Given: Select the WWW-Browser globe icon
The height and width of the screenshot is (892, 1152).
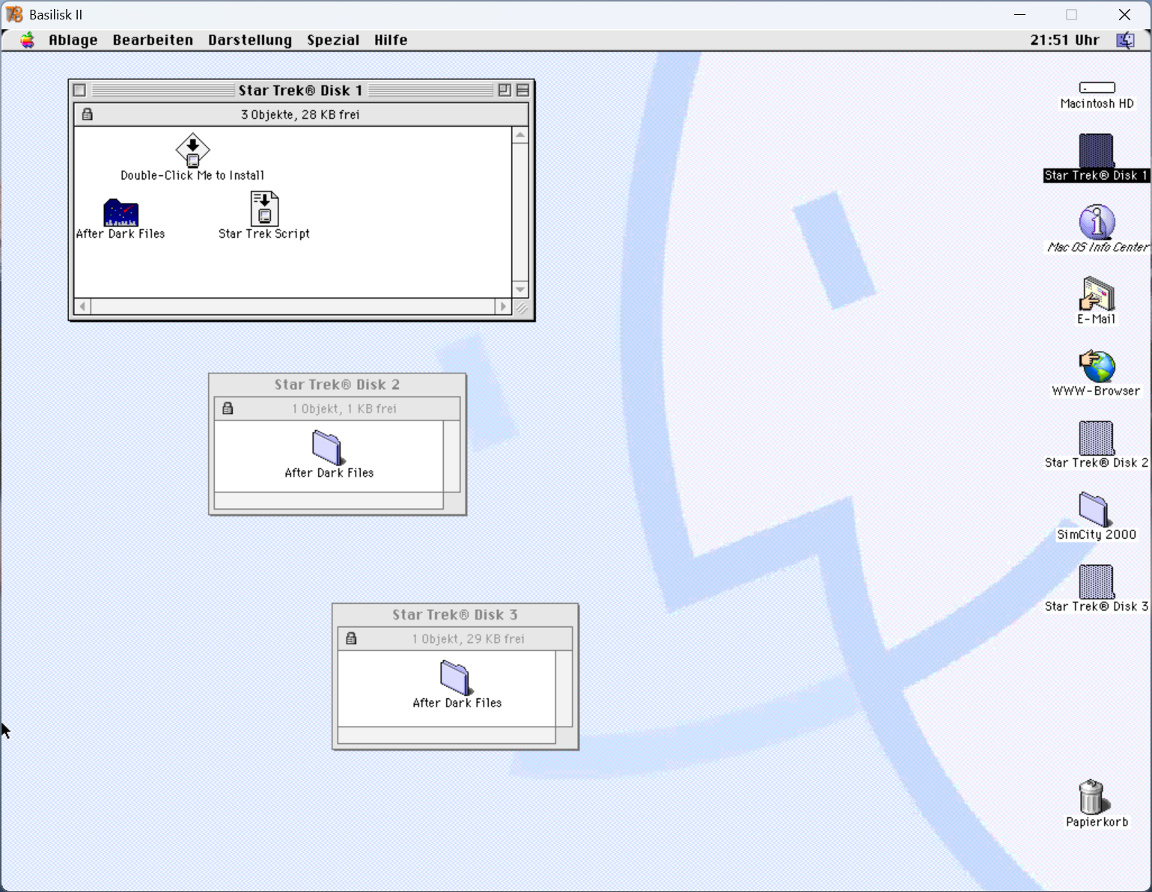Looking at the screenshot, I should point(1097,366).
